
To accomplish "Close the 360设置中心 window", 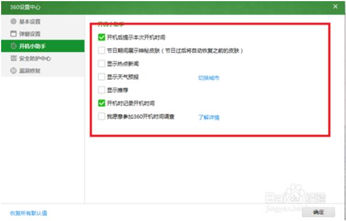I will [336, 7].
